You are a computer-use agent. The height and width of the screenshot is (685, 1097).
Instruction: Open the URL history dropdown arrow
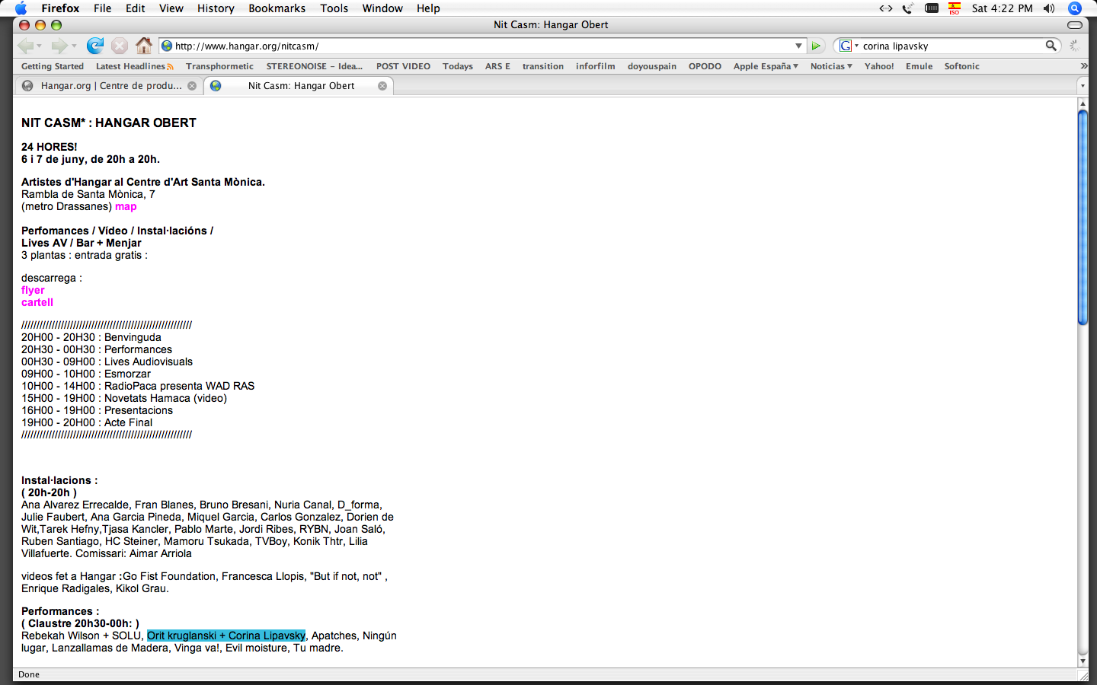click(x=798, y=46)
